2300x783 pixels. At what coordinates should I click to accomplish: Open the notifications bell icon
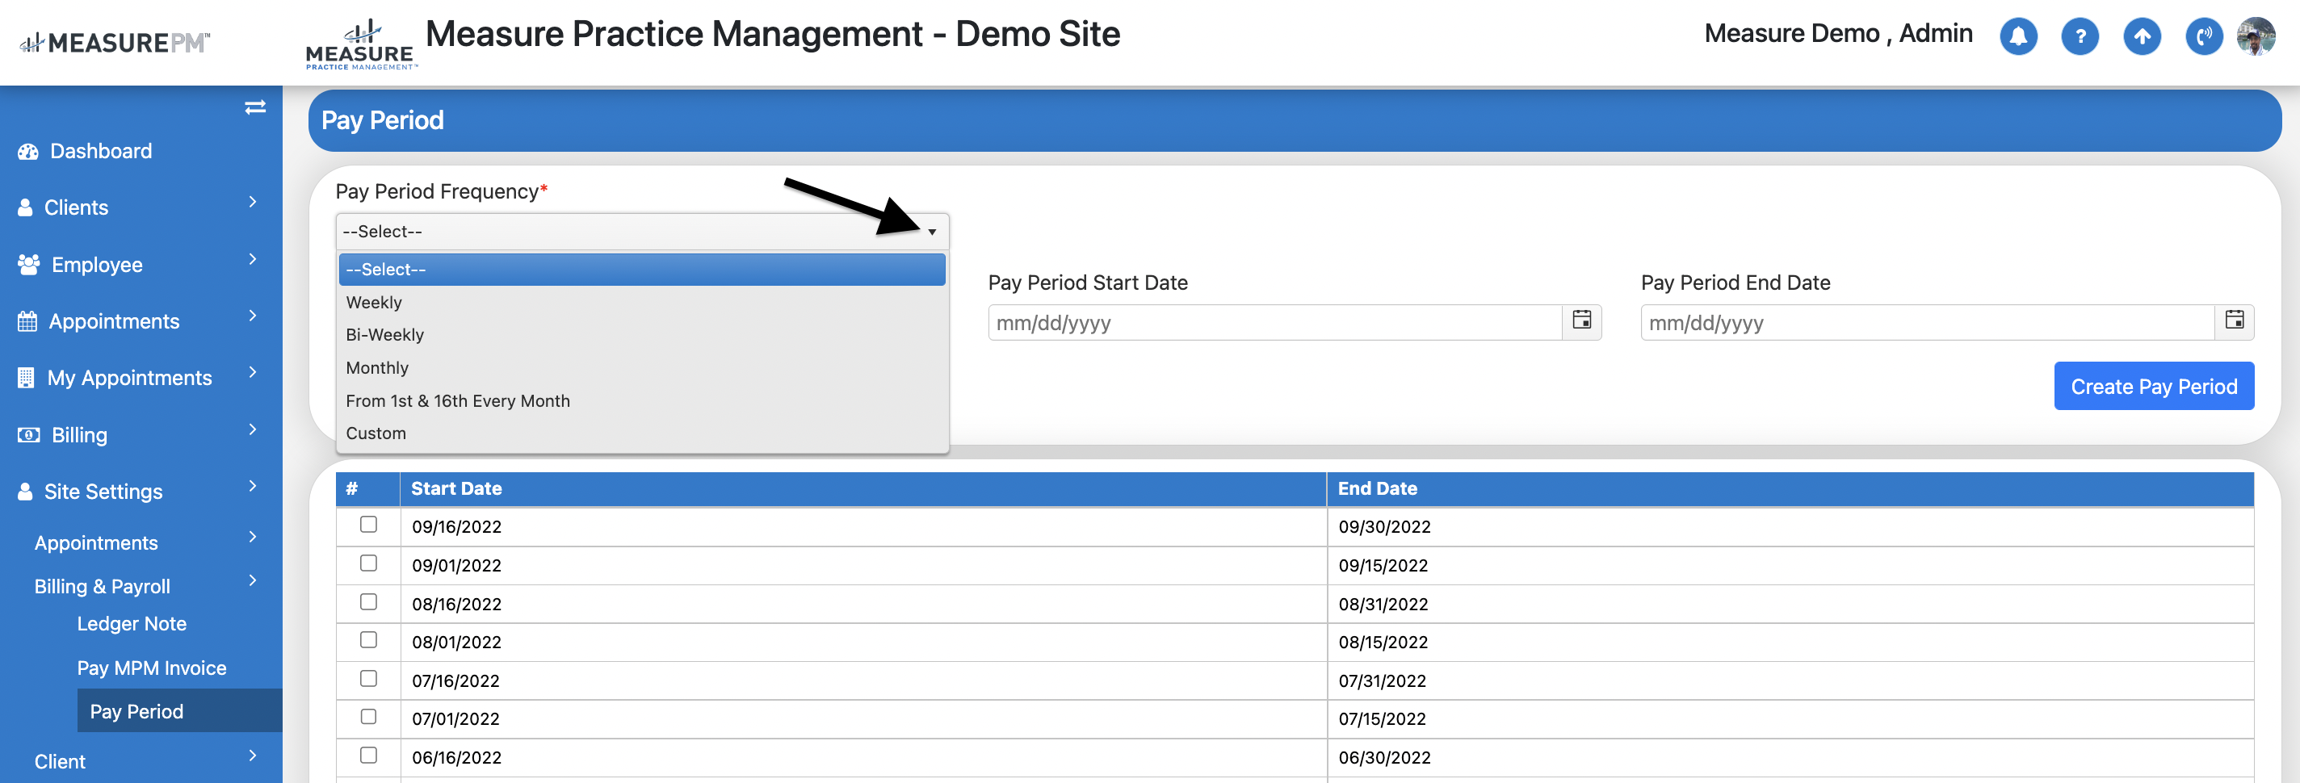[x=2018, y=36]
